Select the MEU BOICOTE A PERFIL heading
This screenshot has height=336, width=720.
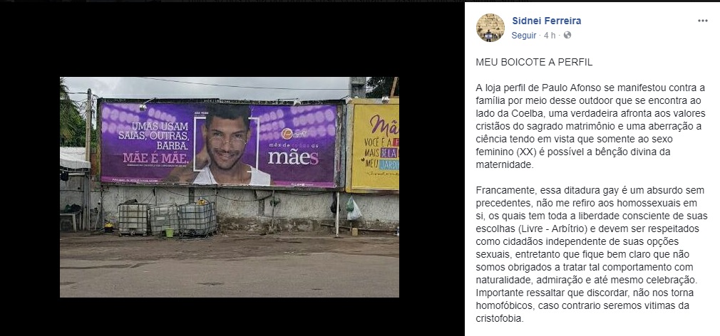click(534, 63)
